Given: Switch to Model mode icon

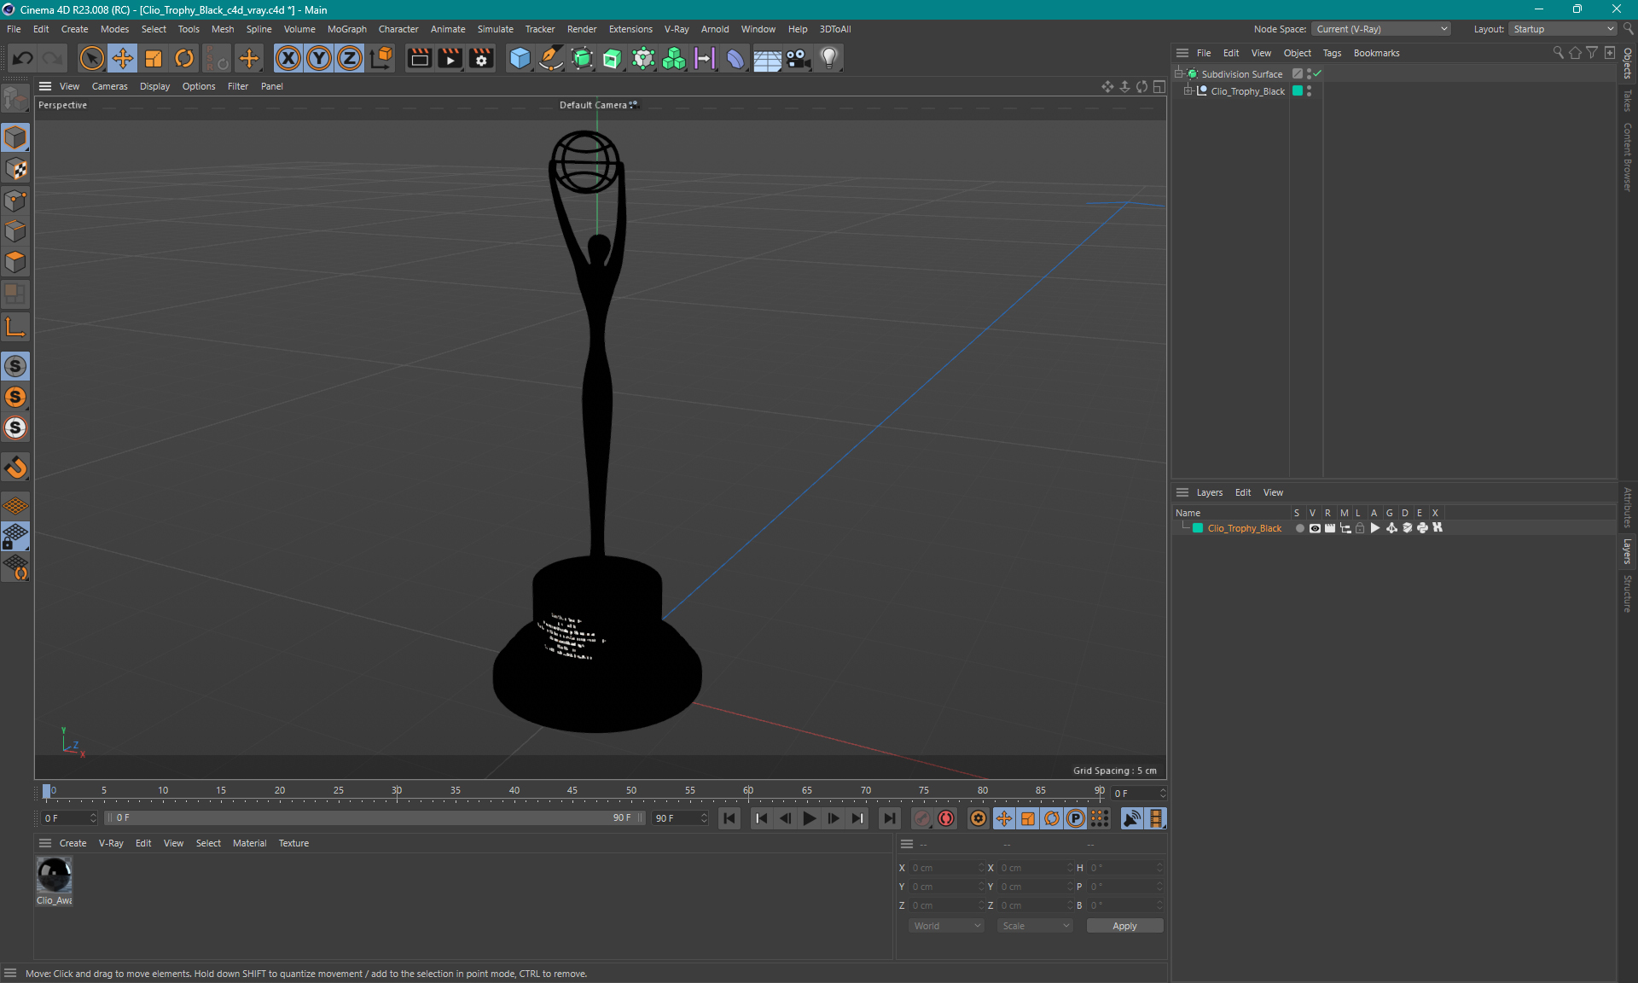Looking at the screenshot, I should click(15, 137).
